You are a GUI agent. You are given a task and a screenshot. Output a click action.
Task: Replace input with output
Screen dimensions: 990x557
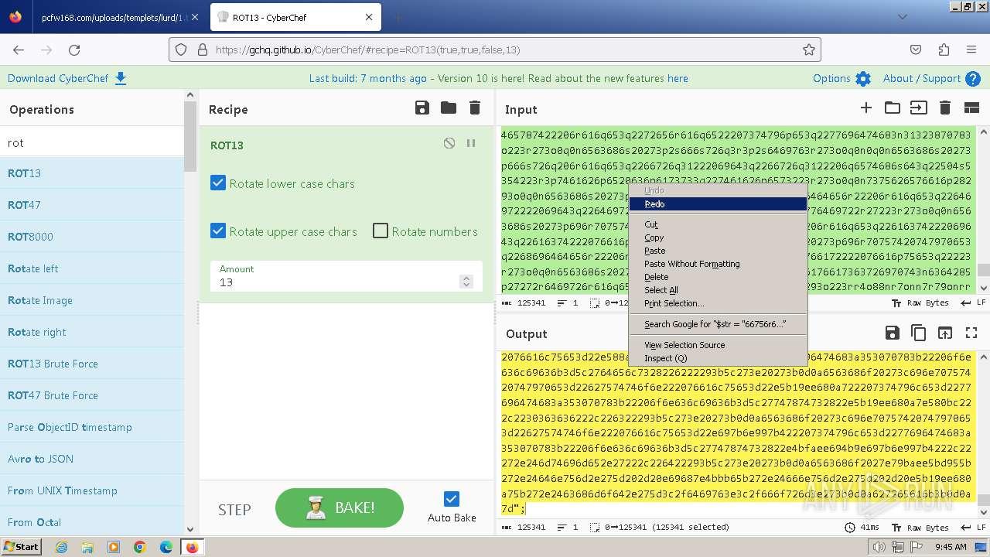pyautogui.click(x=945, y=333)
